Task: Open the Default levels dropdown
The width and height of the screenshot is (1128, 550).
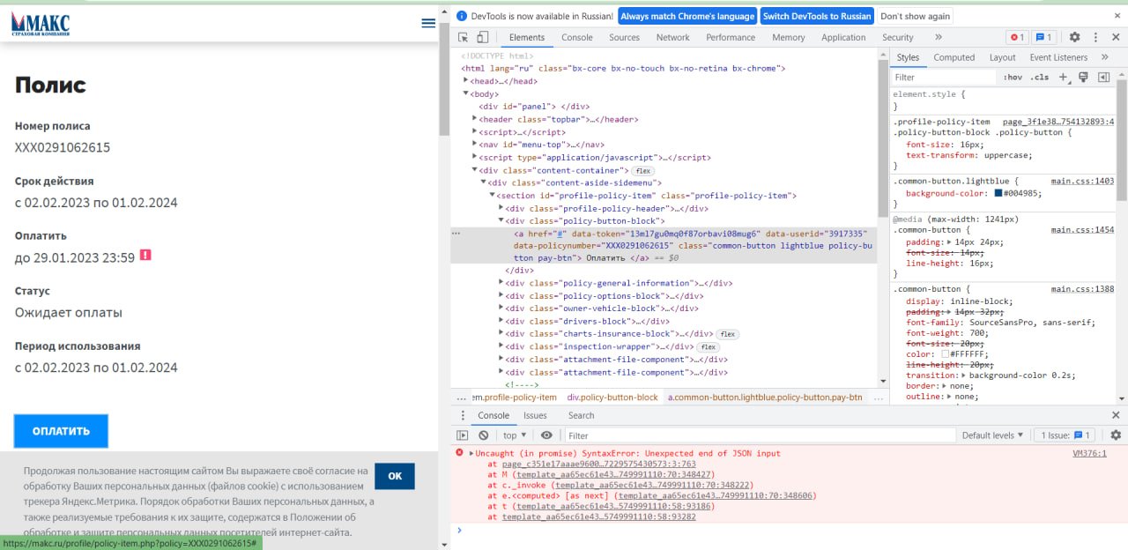Action: click(x=993, y=435)
